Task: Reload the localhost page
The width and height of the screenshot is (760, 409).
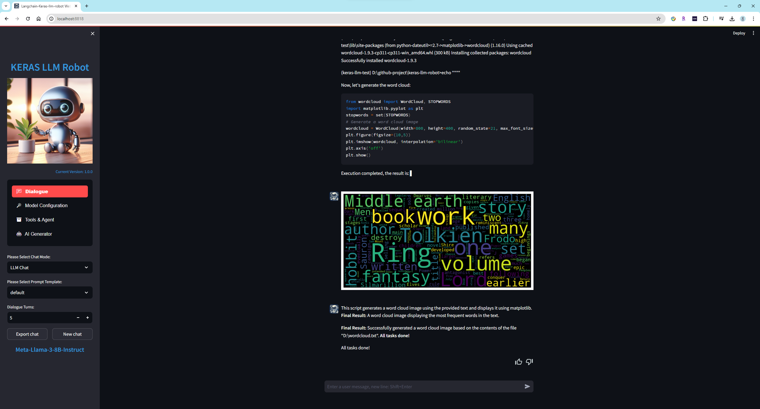Action: click(28, 19)
